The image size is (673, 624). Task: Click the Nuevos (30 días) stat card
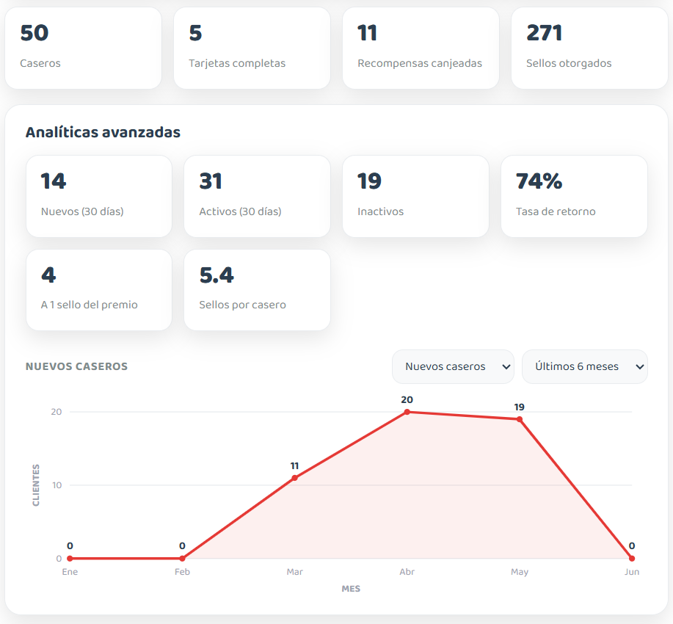pos(99,196)
